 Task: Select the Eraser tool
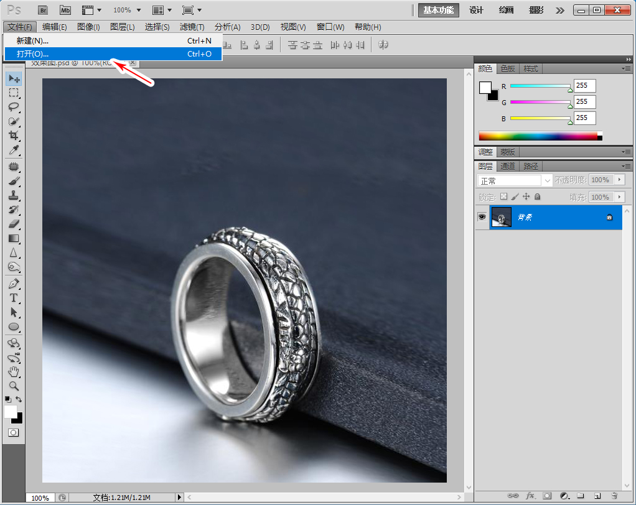coord(14,224)
